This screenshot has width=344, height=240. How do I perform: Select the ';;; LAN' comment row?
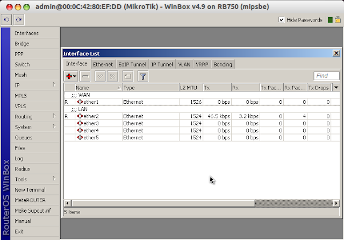[x=202, y=109]
